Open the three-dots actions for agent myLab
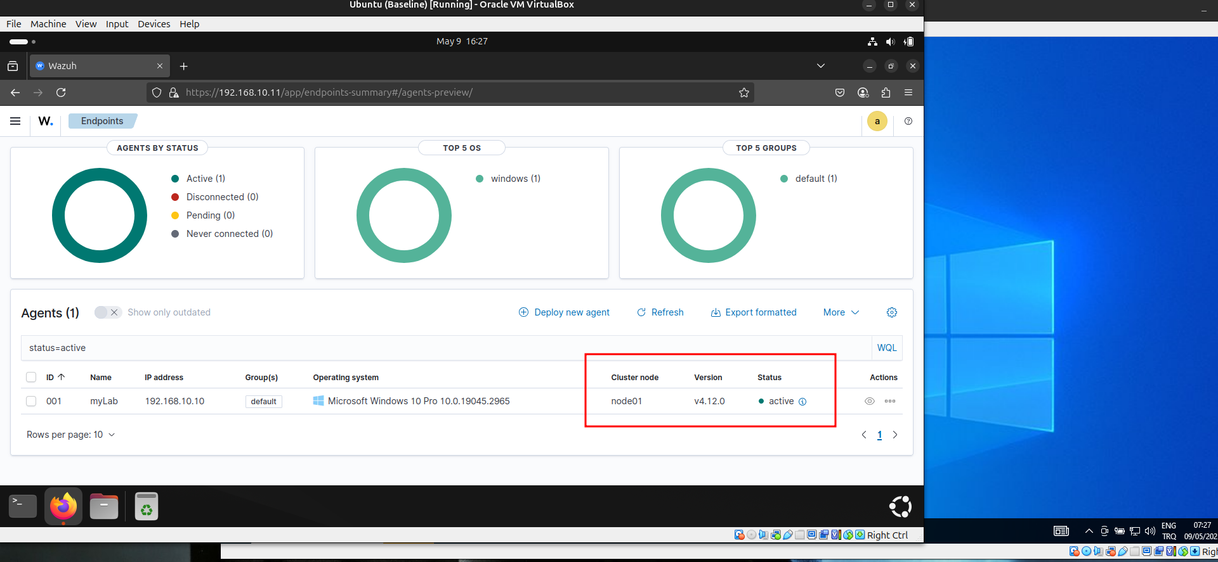 coord(890,401)
